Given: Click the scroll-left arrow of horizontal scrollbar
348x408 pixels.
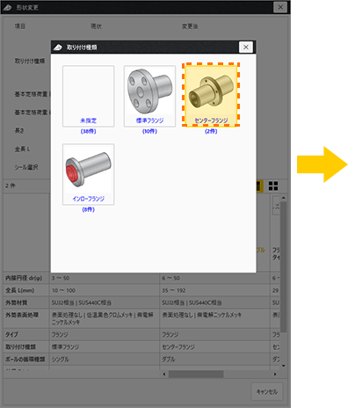Looking at the screenshot, I should [x=163, y=374].
